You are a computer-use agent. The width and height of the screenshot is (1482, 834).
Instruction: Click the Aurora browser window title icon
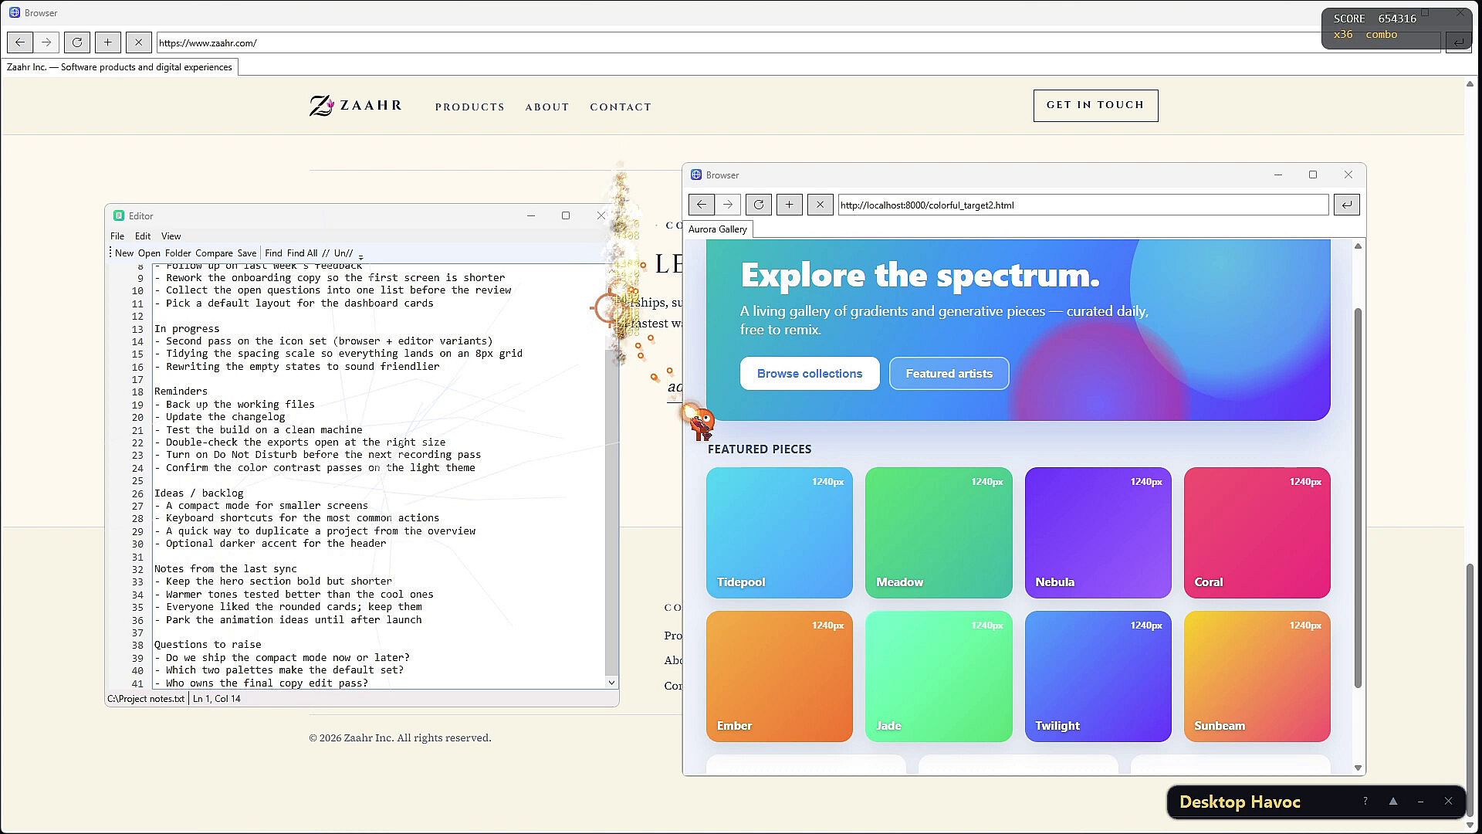coord(696,175)
